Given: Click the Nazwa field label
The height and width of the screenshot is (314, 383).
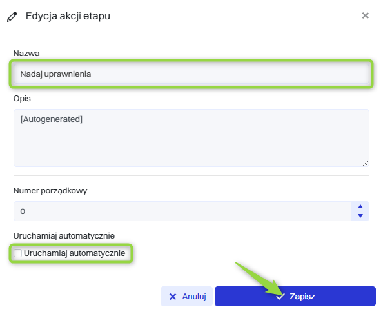Looking at the screenshot, I should tap(26, 54).
